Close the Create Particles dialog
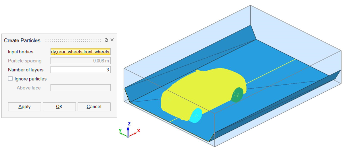Screen dimensions: 351x154 click(112, 40)
